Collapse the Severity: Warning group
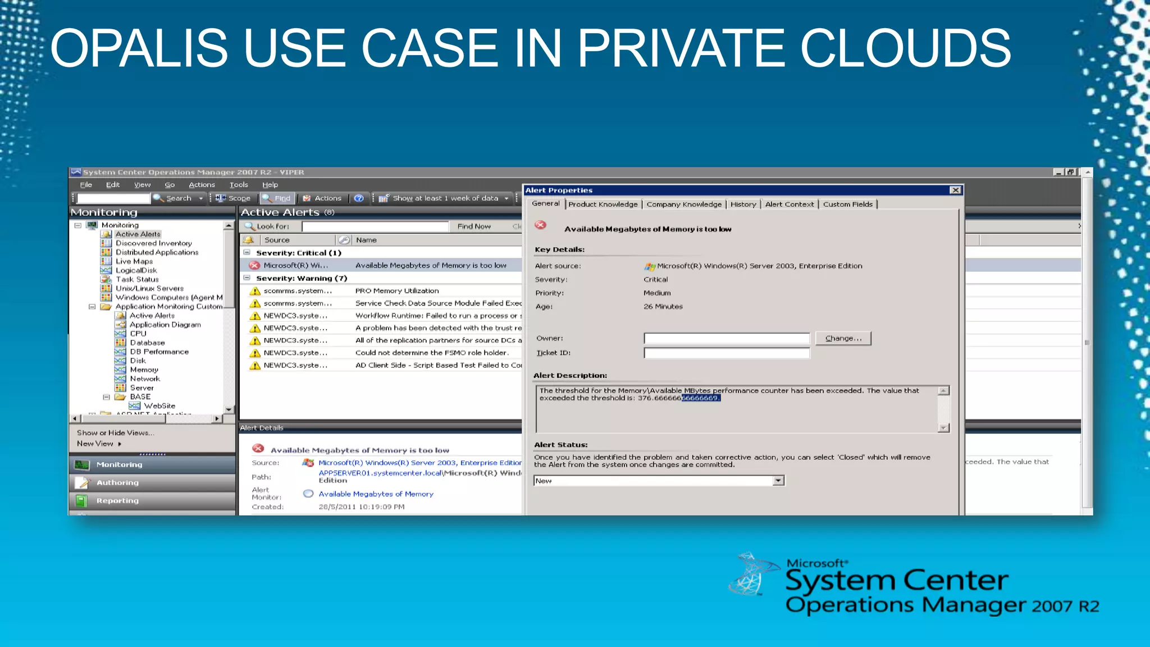Image resolution: width=1150 pixels, height=647 pixels. (x=247, y=278)
